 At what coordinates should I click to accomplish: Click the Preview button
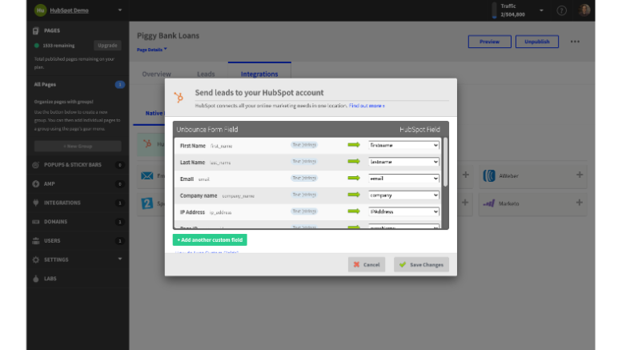tap(489, 42)
